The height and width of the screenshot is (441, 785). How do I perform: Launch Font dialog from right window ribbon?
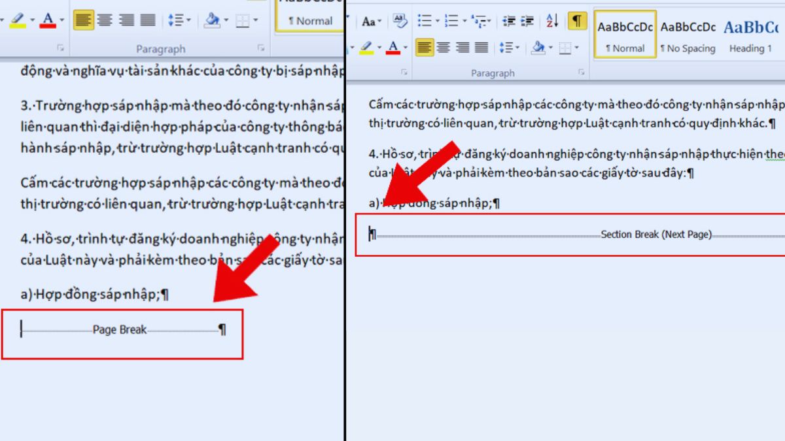point(404,73)
